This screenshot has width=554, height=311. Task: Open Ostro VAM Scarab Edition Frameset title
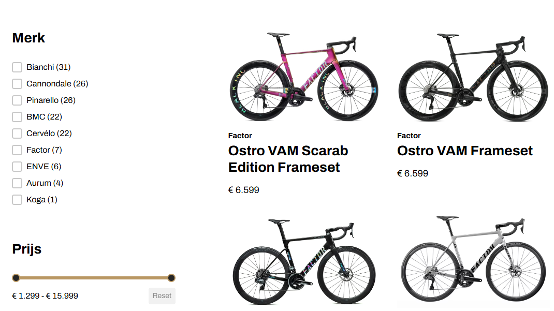coord(288,159)
